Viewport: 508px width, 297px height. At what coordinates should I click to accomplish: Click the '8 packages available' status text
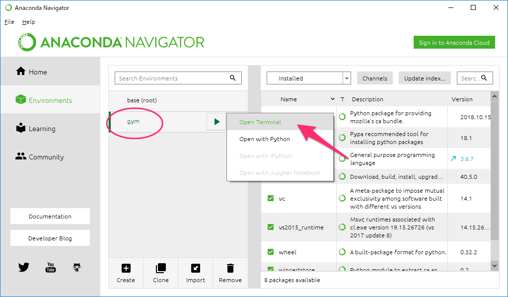coord(292,280)
